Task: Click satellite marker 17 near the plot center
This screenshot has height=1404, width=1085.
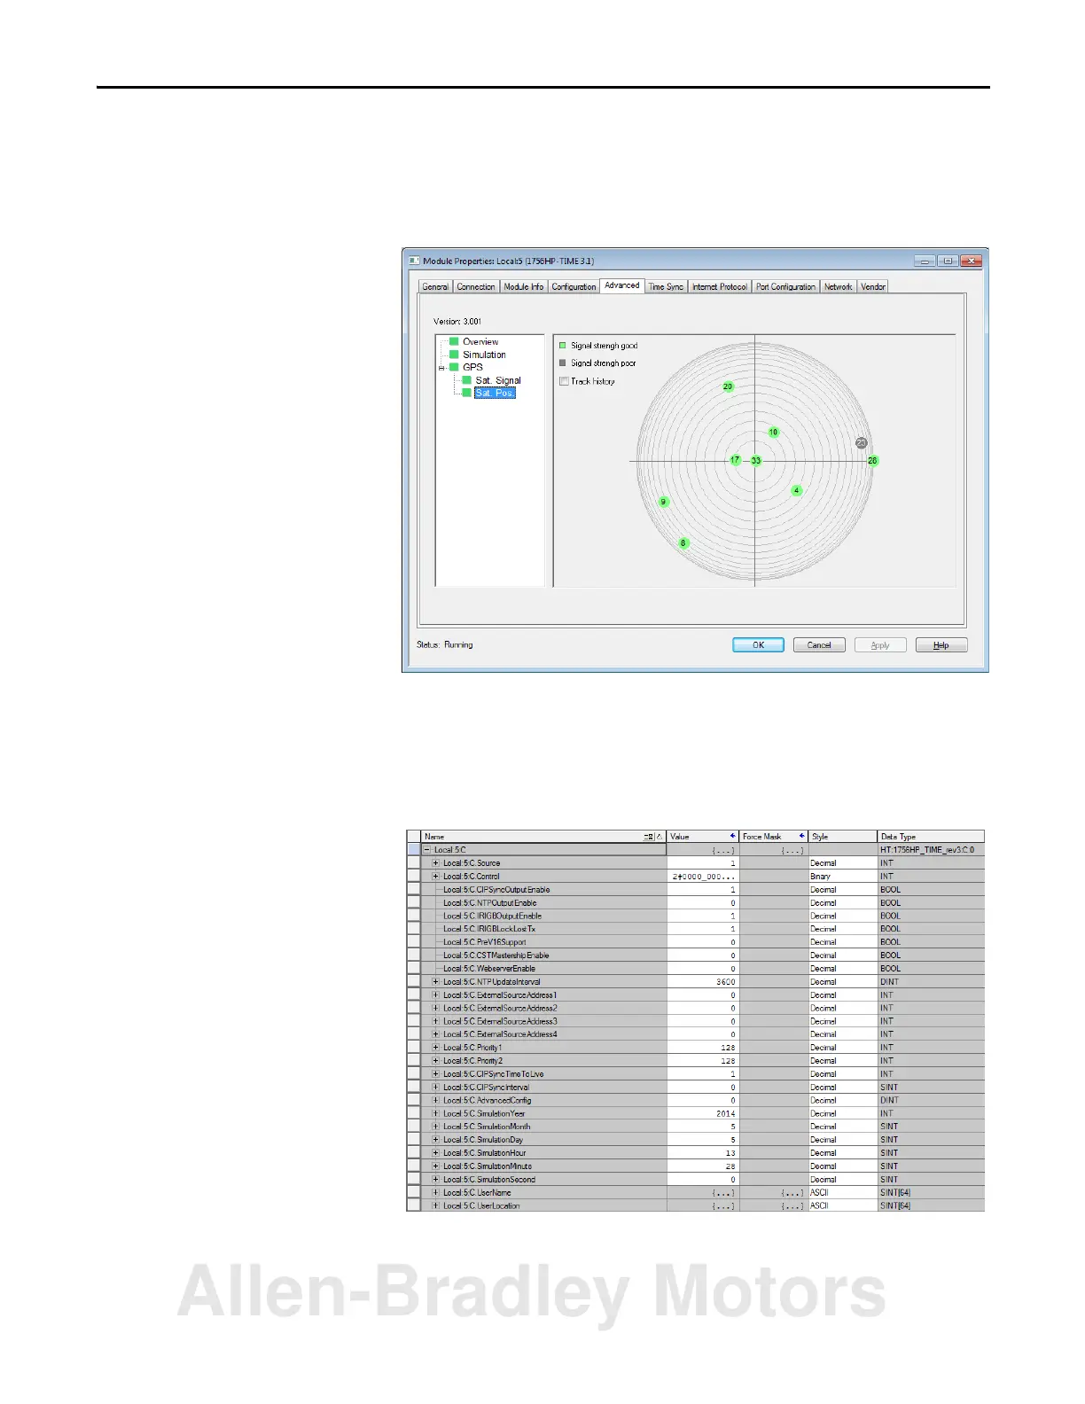Action: [x=735, y=460]
